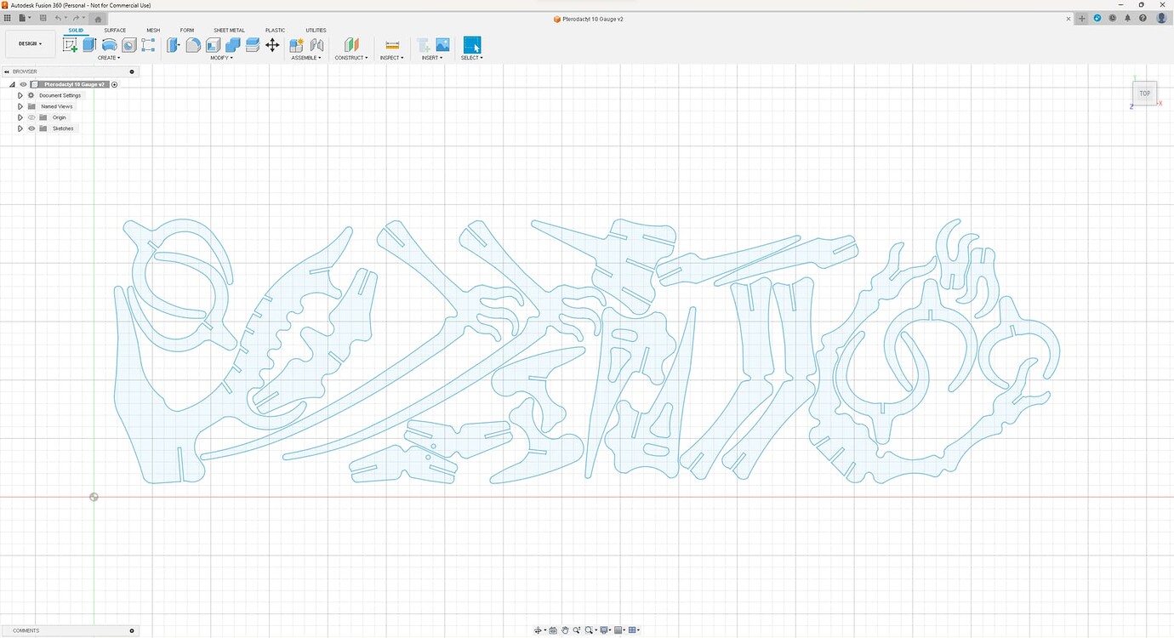
Task: Select the Extrude tool in Create panel
Action: tap(88, 44)
